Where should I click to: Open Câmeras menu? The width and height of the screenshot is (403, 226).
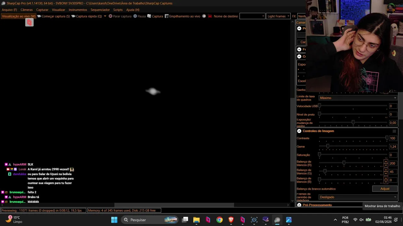click(x=26, y=10)
